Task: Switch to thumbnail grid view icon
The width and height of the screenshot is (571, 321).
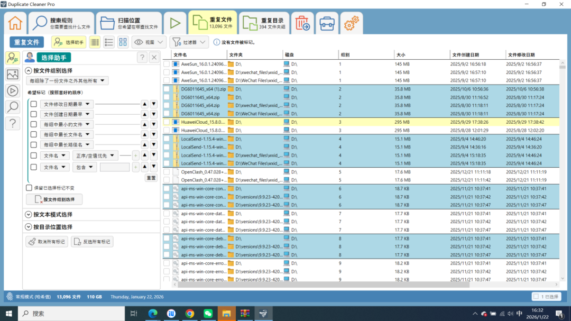Action: (x=123, y=42)
